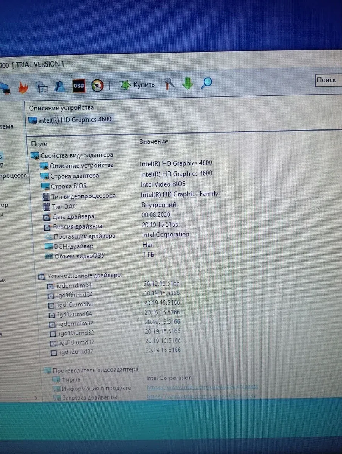The image size is (342, 454).
Task: Click the Поле column header
Action: coord(39,144)
